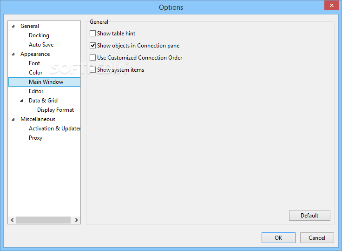Open the Proxy settings page
The image size is (342, 251).
coord(35,138)
